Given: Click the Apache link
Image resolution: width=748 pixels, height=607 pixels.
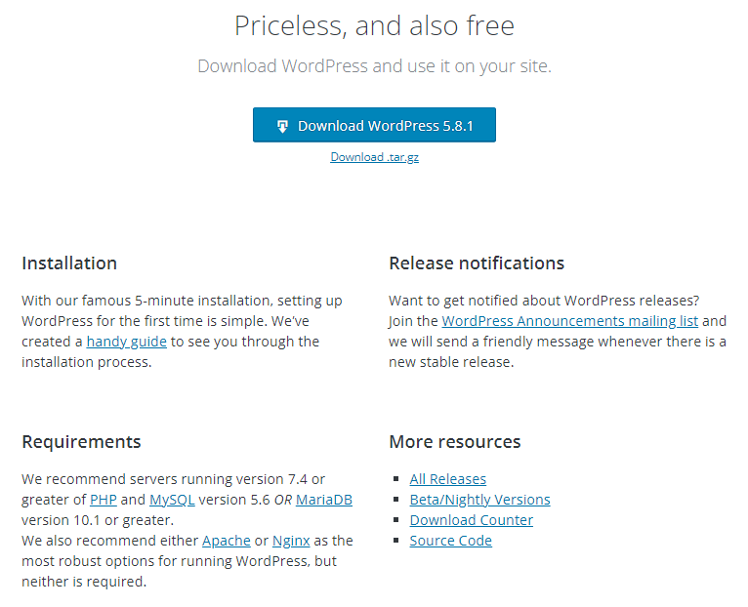Looking at the screenshot, I should point(226,541).
